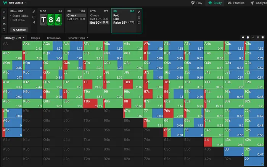
Task: Toggle the rightmost square view icon above matrix
Action: (262, 37)
